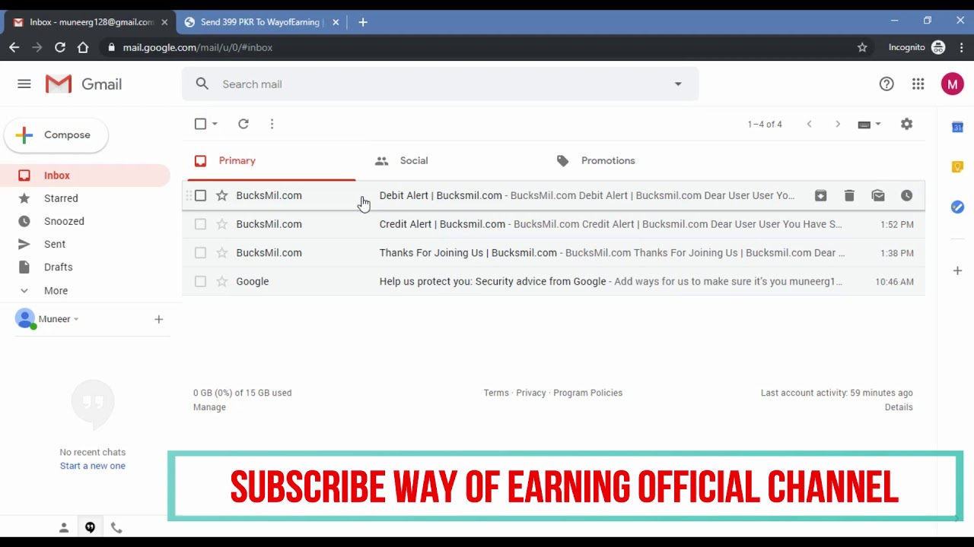This screenshot has width=974, height=547.
Task: Open a new browser tab
Action: point(363,22)
